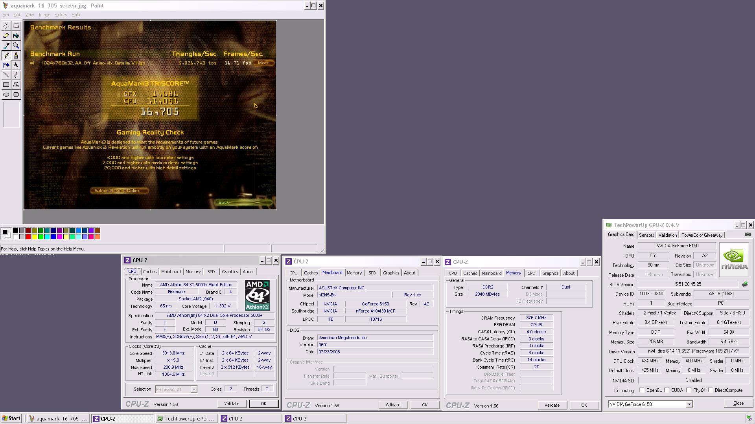Open the SPD tab in the ASUSTeK Mainboard CPU-Z window

(372, 273)
